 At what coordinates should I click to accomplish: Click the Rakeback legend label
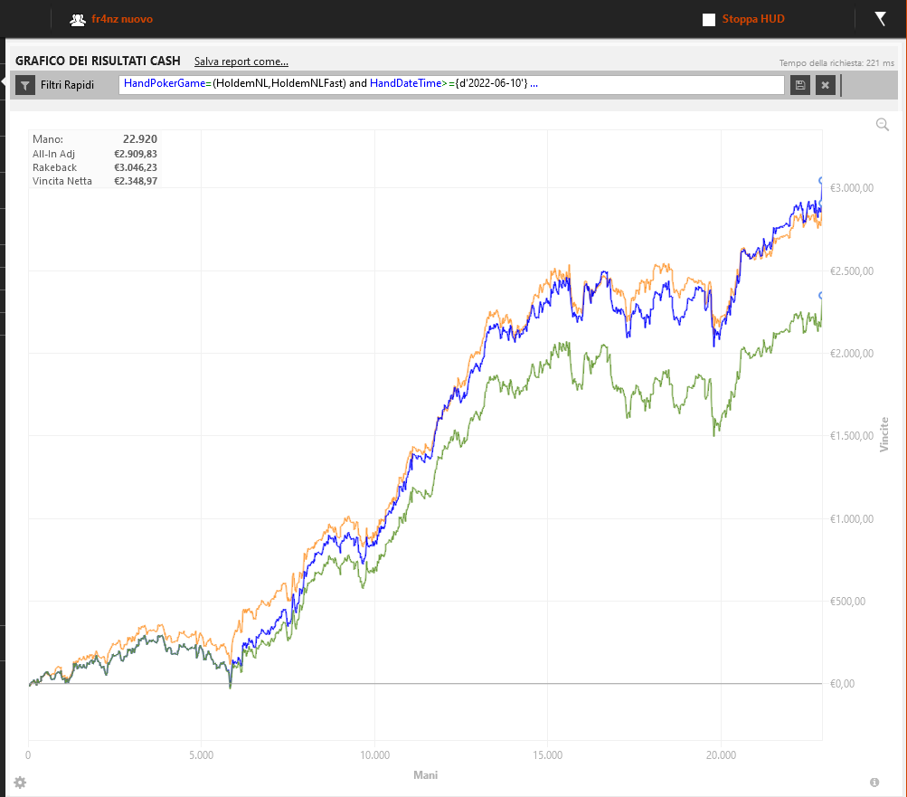(54, 167)
